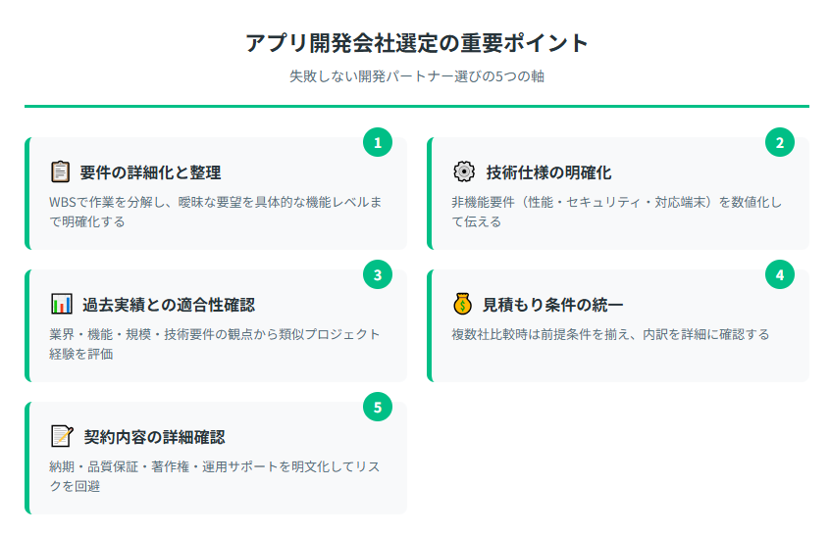Image resolution: width=830 pixels, height=535 pixels.
Task: Click the gear icon beside 技術仕様の明確化
Action: pos(464,171)
